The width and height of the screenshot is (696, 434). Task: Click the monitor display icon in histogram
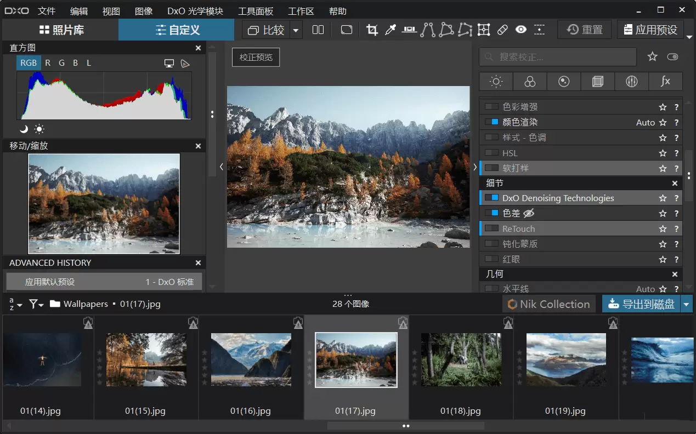click(x=169, y=63)
